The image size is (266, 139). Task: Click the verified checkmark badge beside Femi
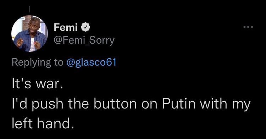[85, 27]
